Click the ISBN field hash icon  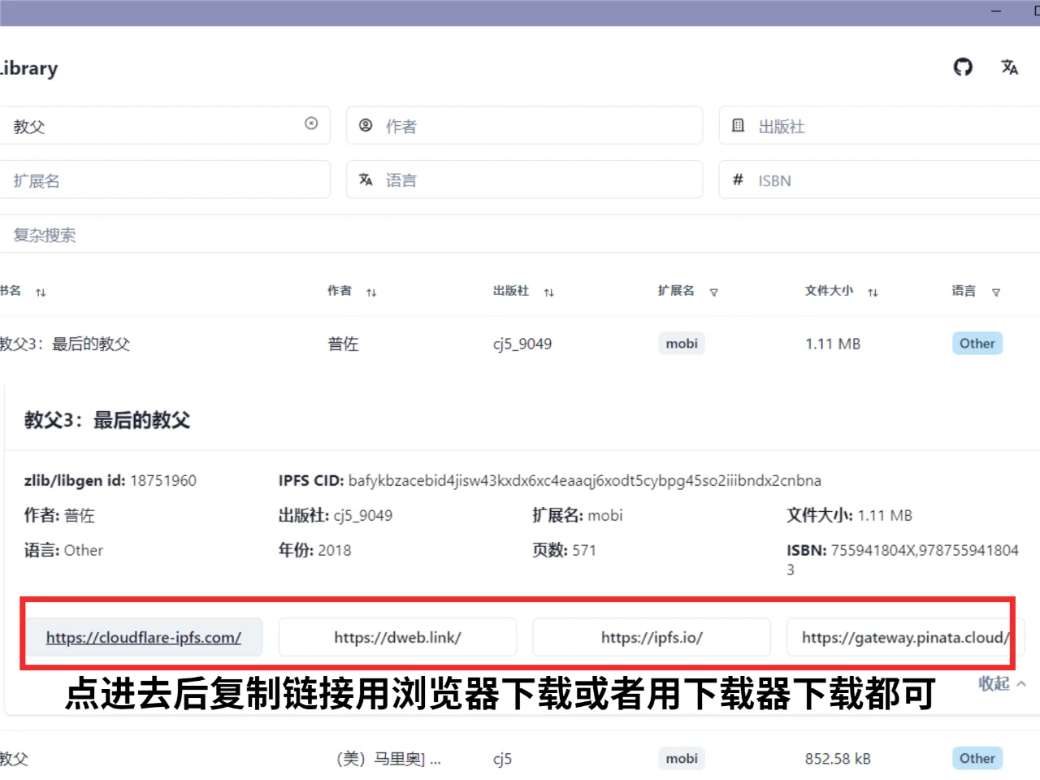click(x=738, y=180)
